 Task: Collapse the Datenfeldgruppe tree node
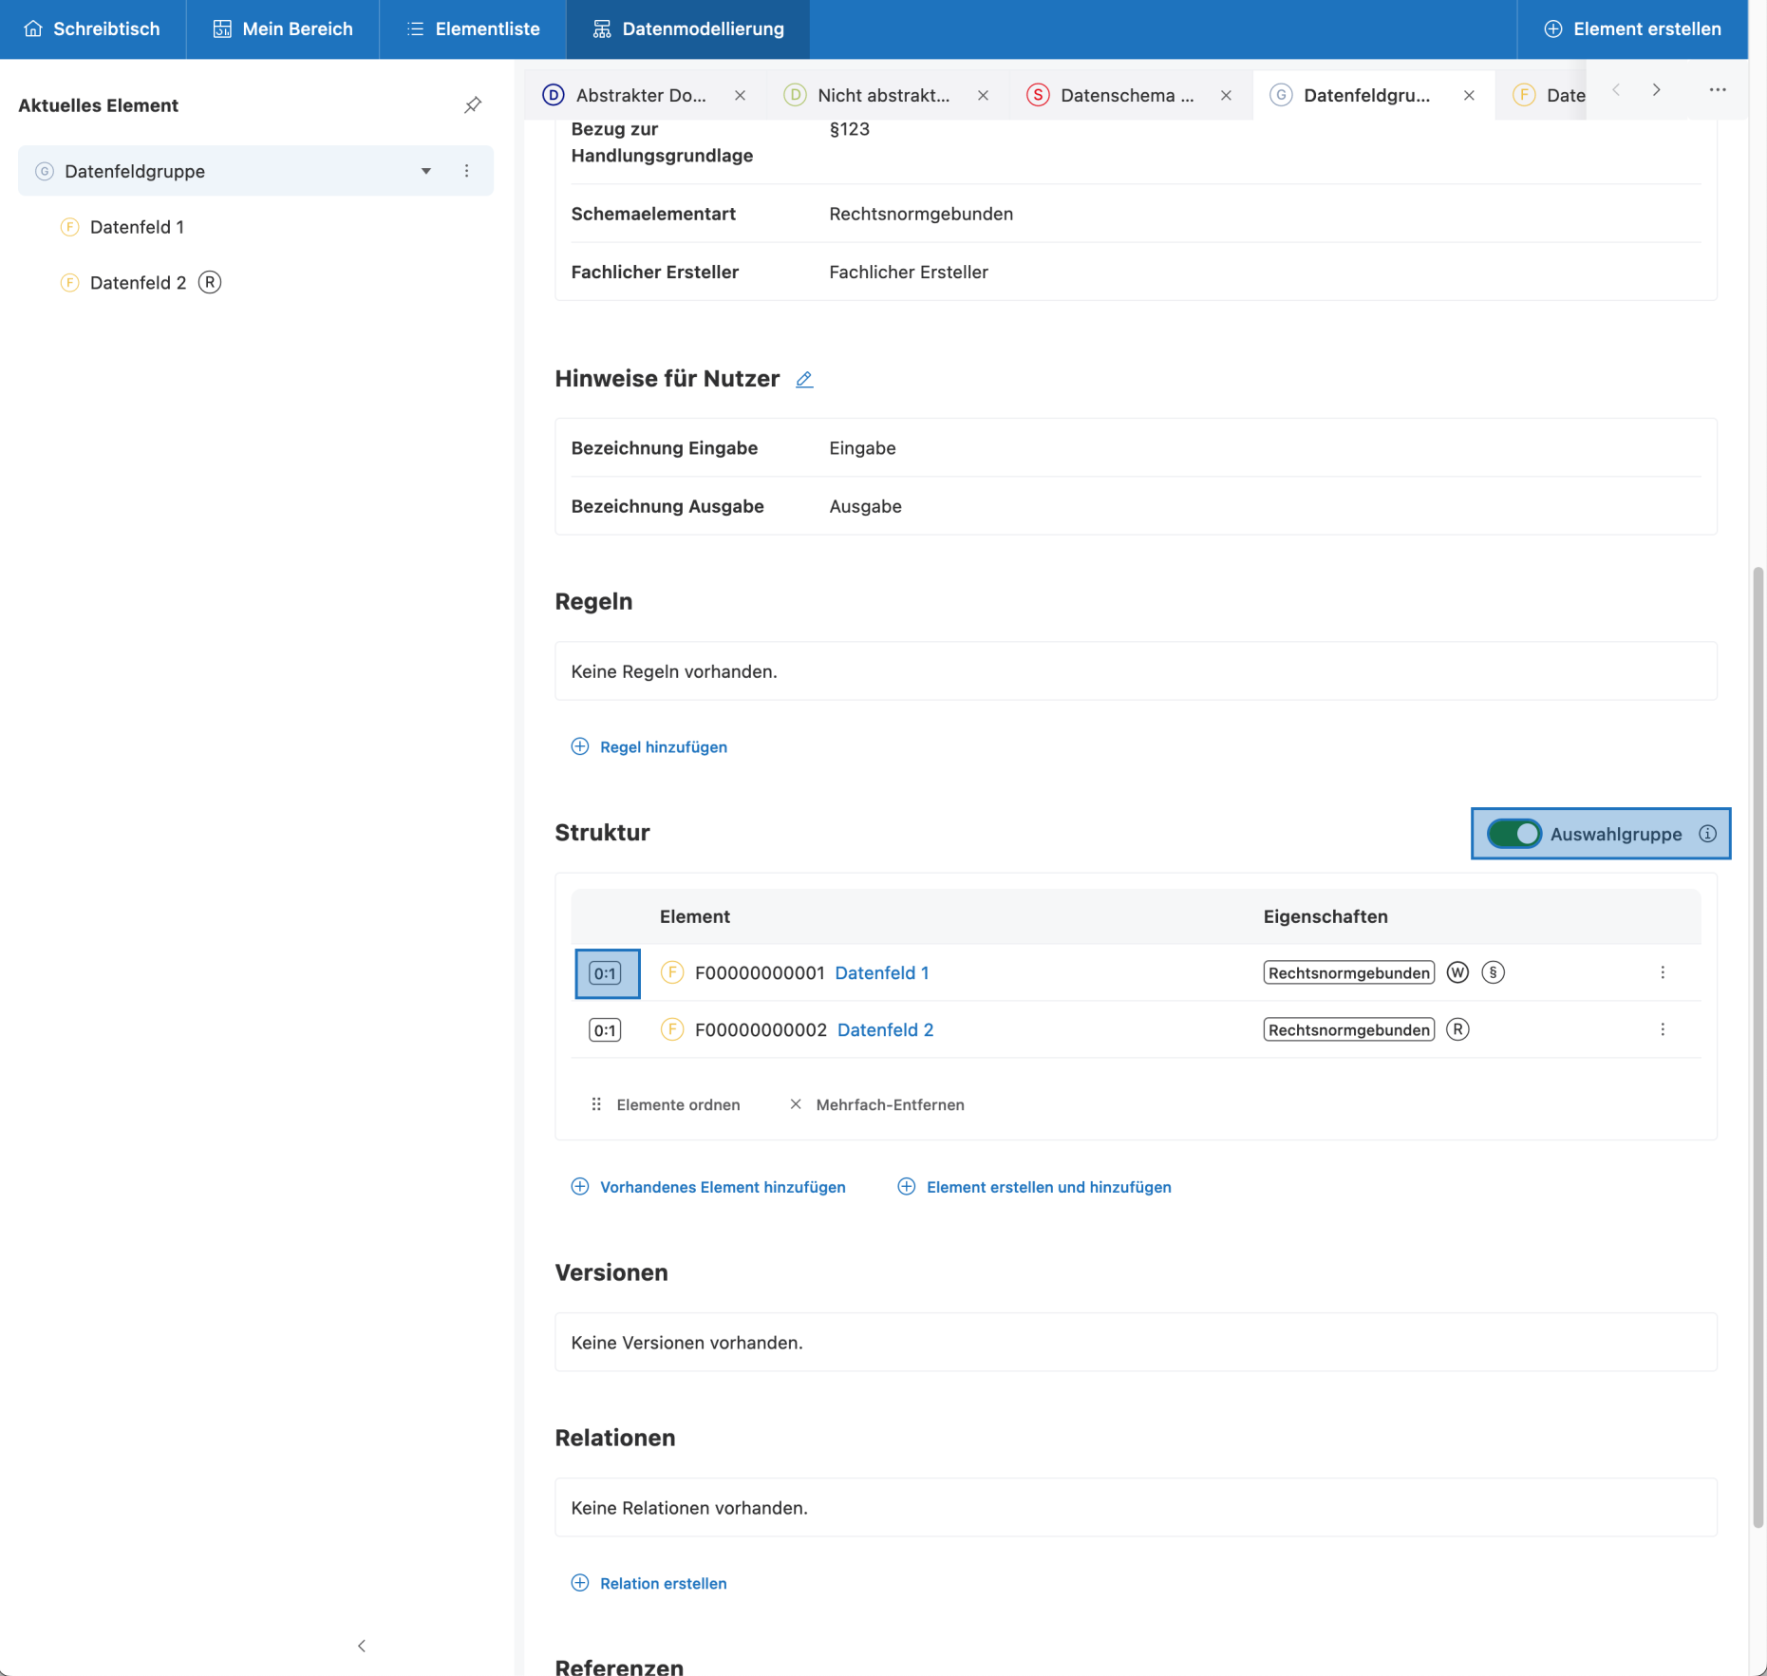(x=426, y=171)
